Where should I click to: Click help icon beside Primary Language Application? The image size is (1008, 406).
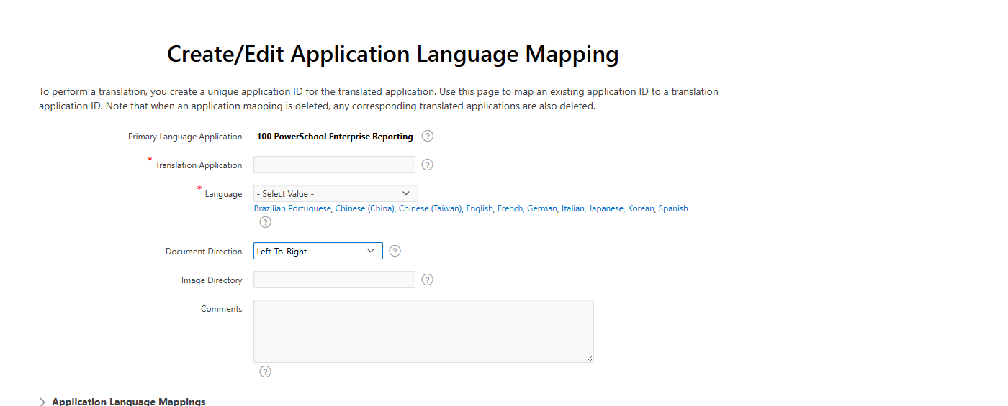click(x=428, y=136)
